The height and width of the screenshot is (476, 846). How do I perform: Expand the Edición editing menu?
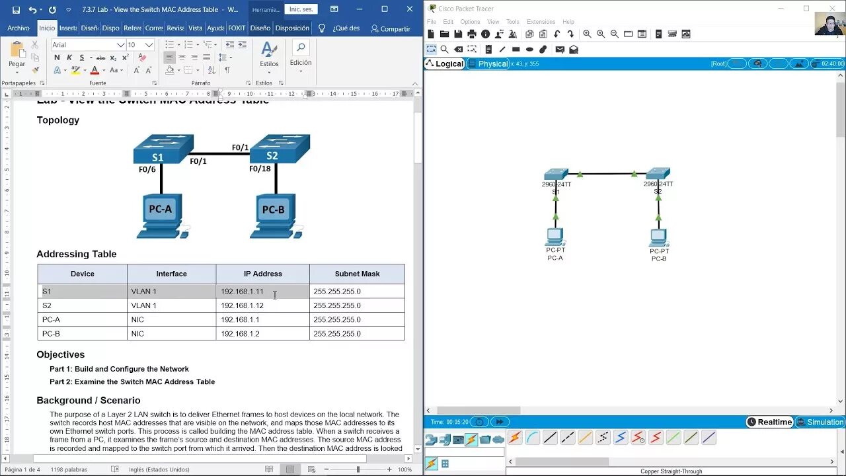(301, 56)
